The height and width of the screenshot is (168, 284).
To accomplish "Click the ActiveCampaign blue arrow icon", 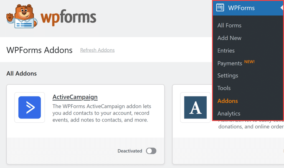I will pyautogui.click(x=29, y=107).
